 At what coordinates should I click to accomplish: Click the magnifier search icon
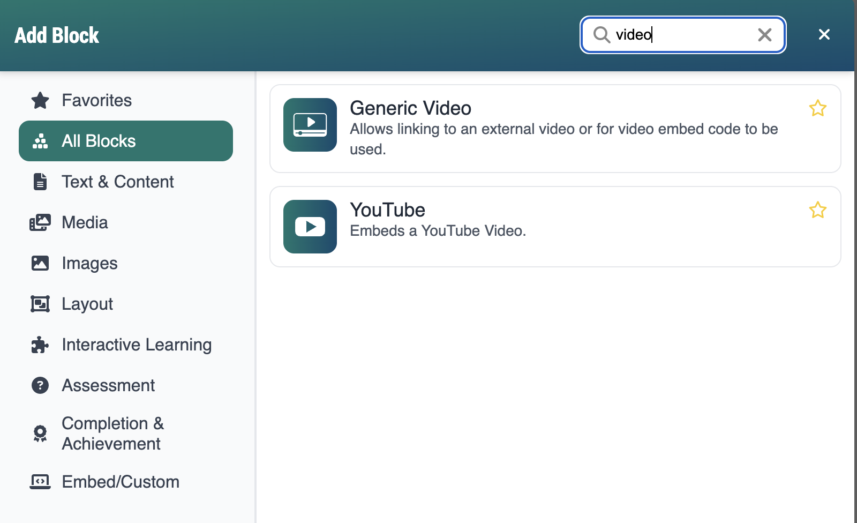(602, 35)
